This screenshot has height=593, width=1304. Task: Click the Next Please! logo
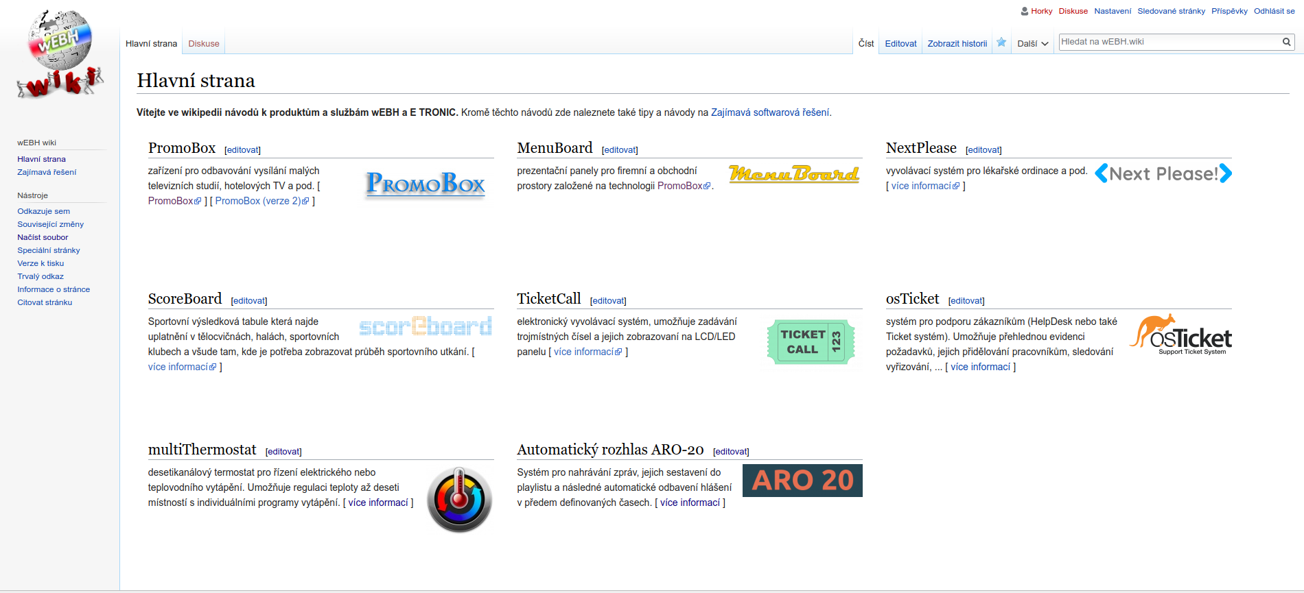1163,173
